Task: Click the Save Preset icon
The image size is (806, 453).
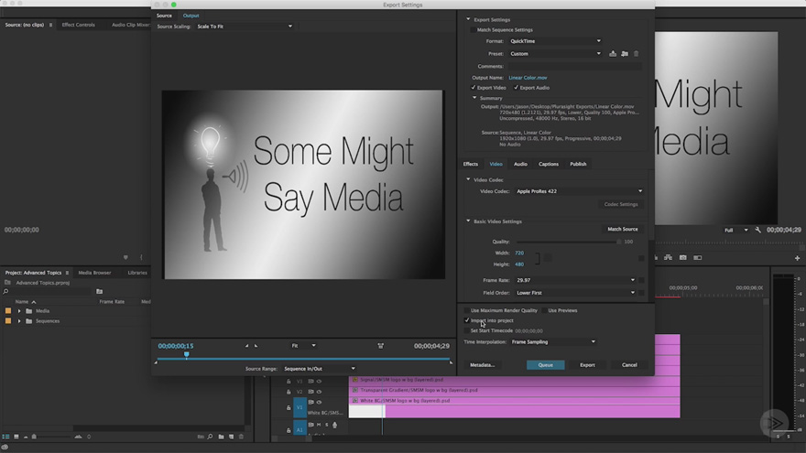Action: [613, 53]
